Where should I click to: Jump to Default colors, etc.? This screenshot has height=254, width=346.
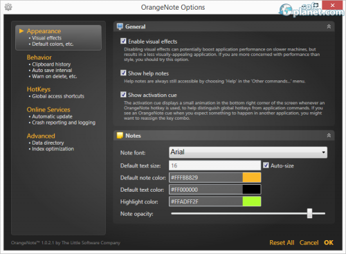point(53,44)
